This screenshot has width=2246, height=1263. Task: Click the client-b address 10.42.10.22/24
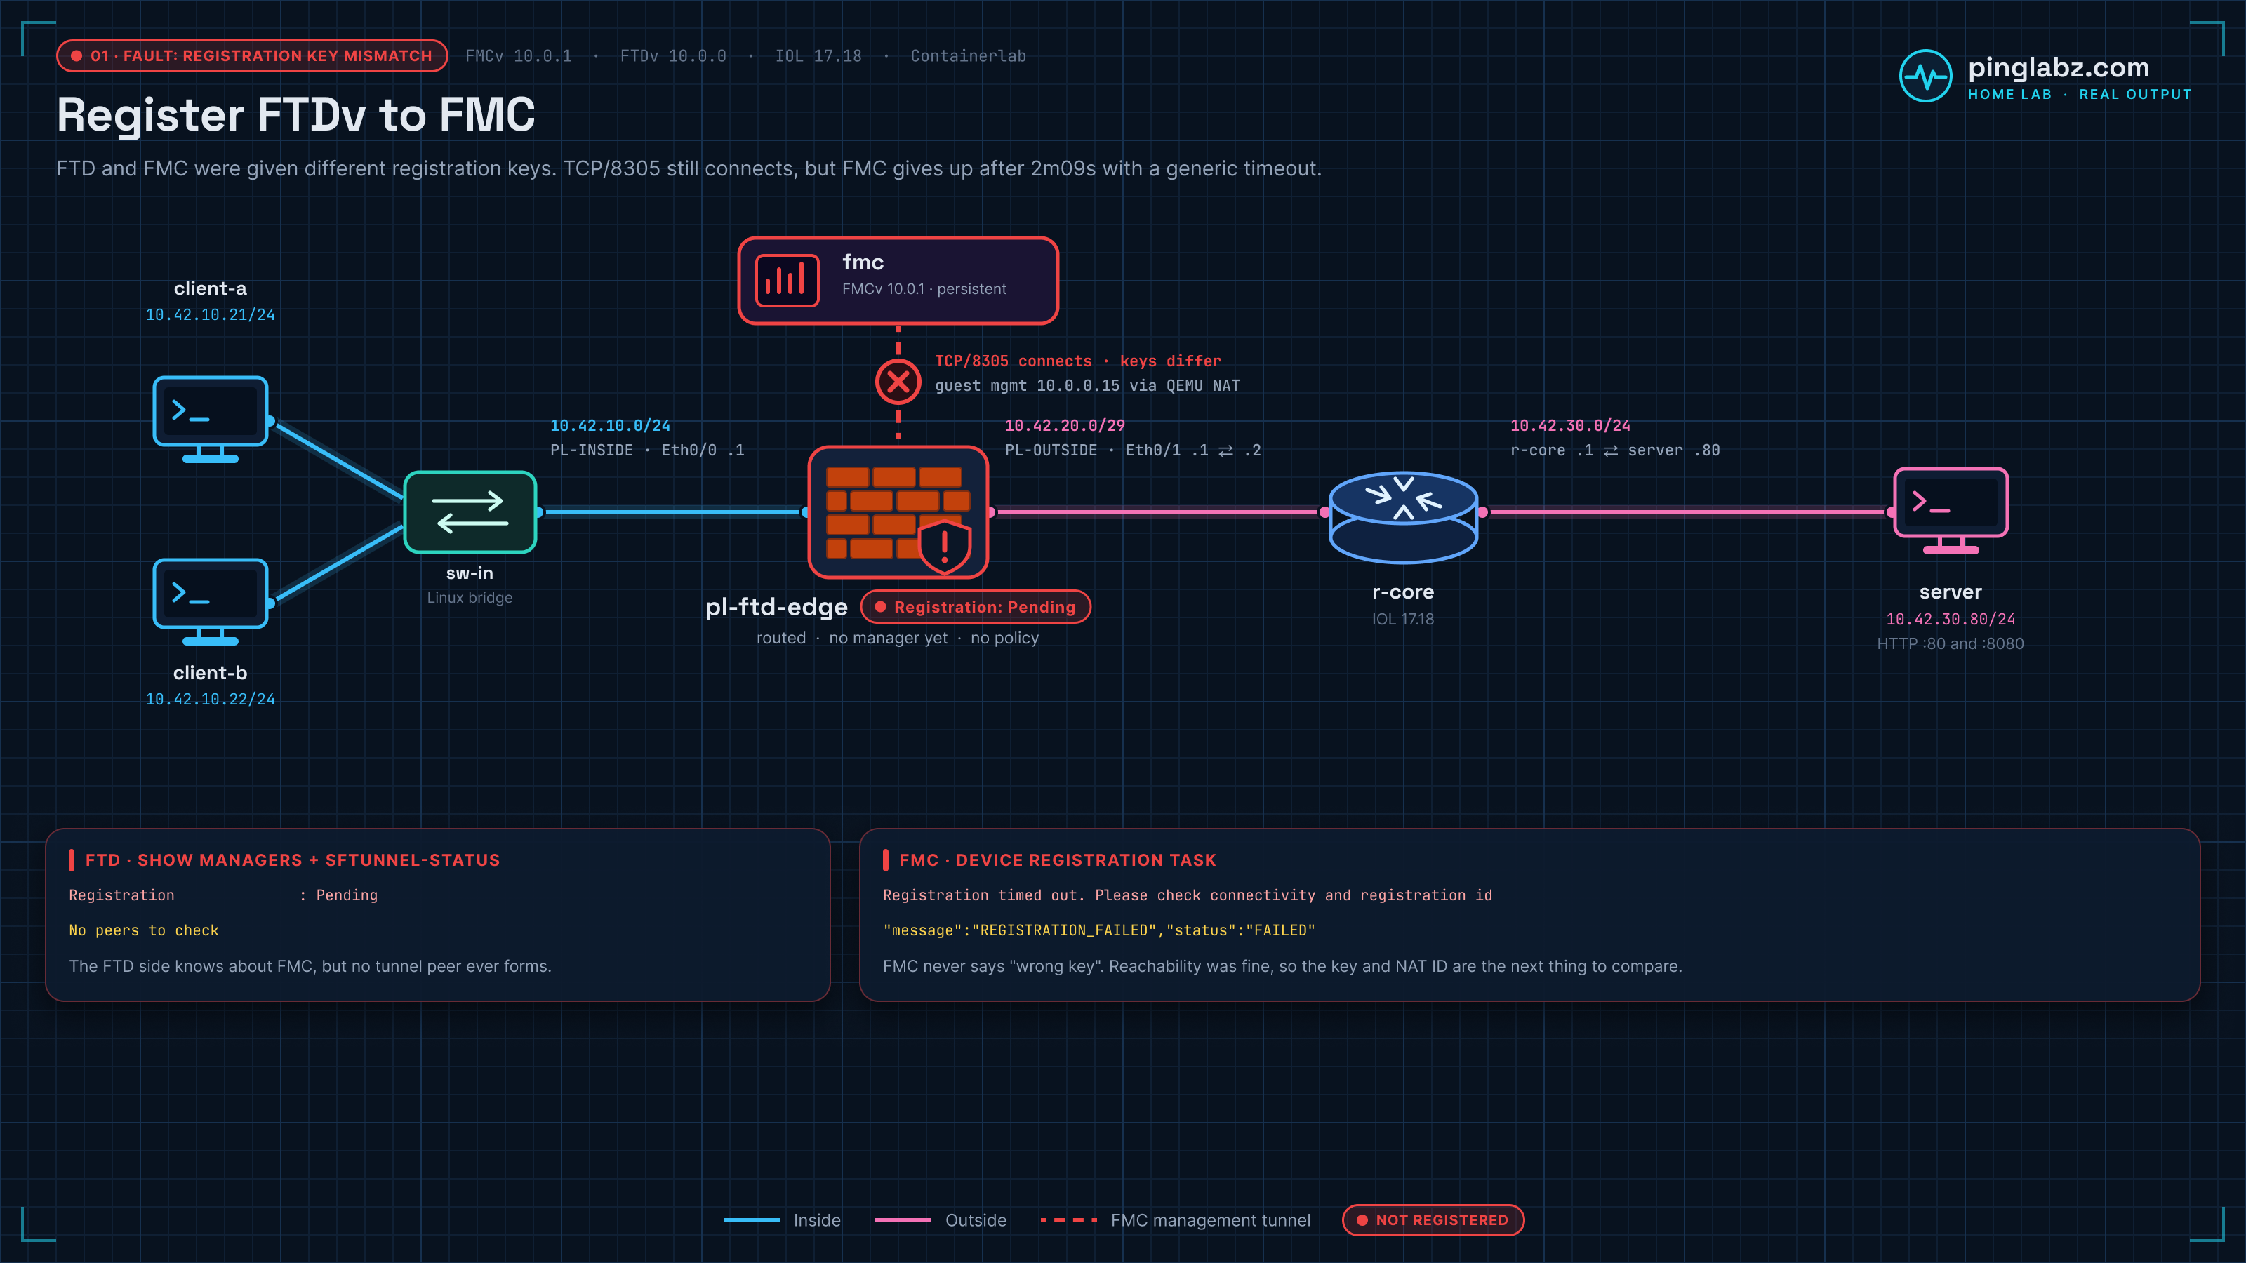point(210,699)
